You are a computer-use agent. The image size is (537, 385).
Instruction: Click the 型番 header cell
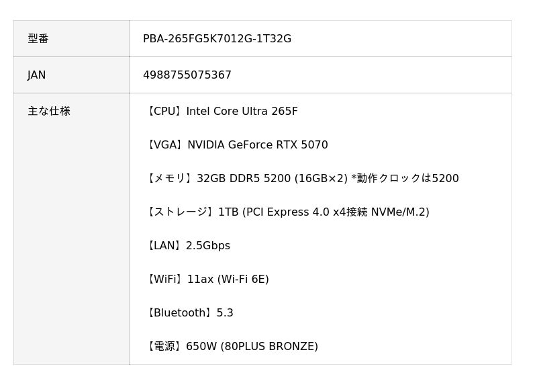click(38, 39)
